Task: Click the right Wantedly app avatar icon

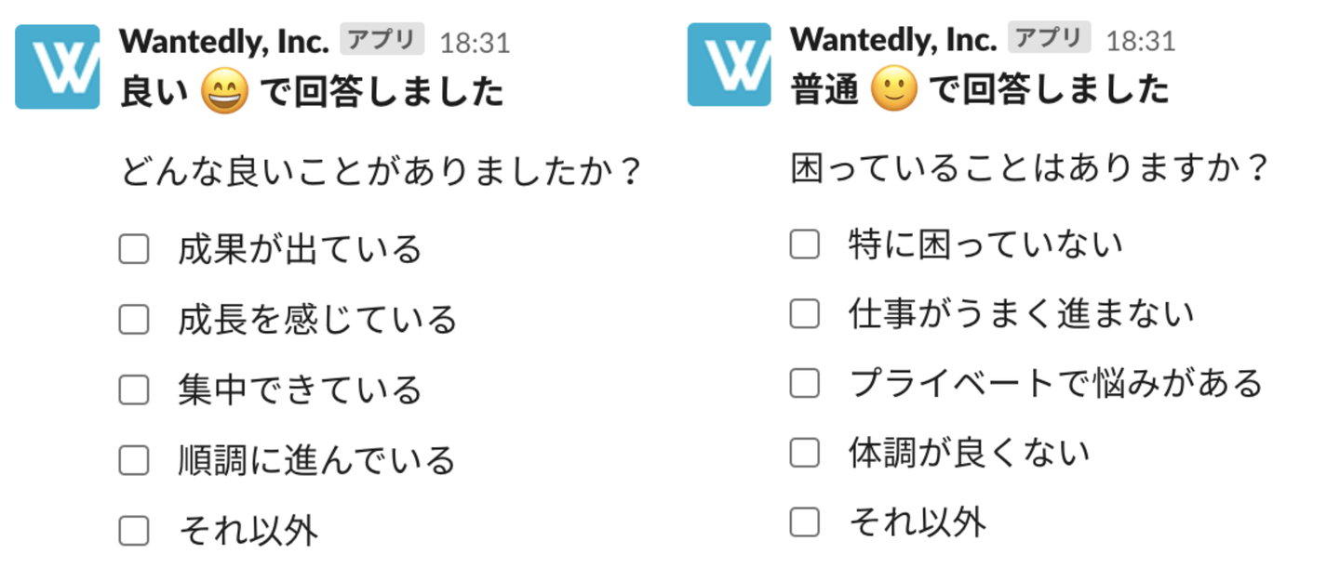Action: click(729, 64)
